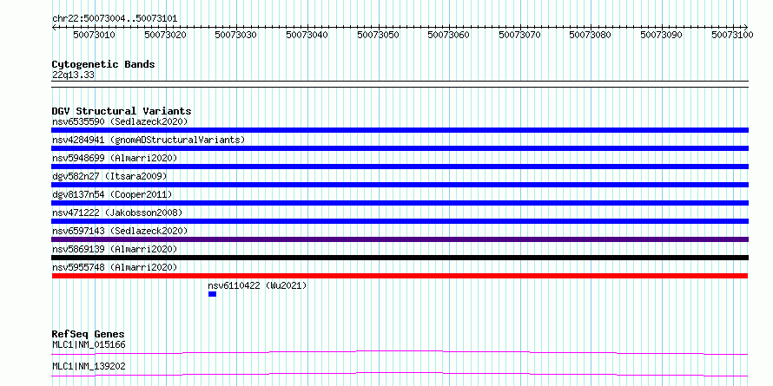This screenshot has width=773, height=386.
Task: Click the nsv6110422 (Wu2021) label
Action: tap(257, 285)
